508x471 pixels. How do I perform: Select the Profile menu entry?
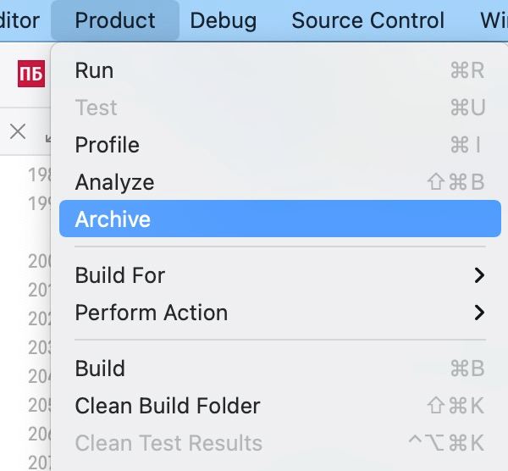tap(280, 145)
